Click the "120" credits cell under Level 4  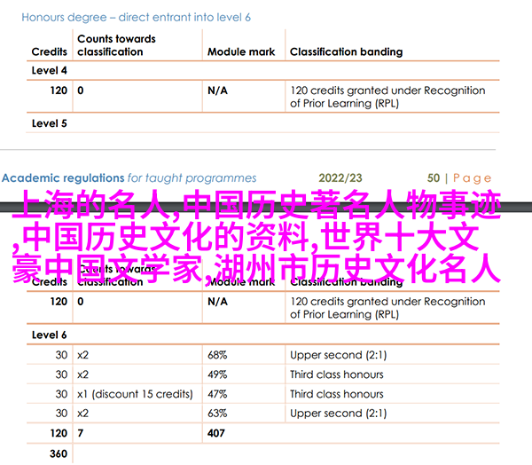point(59,91)
